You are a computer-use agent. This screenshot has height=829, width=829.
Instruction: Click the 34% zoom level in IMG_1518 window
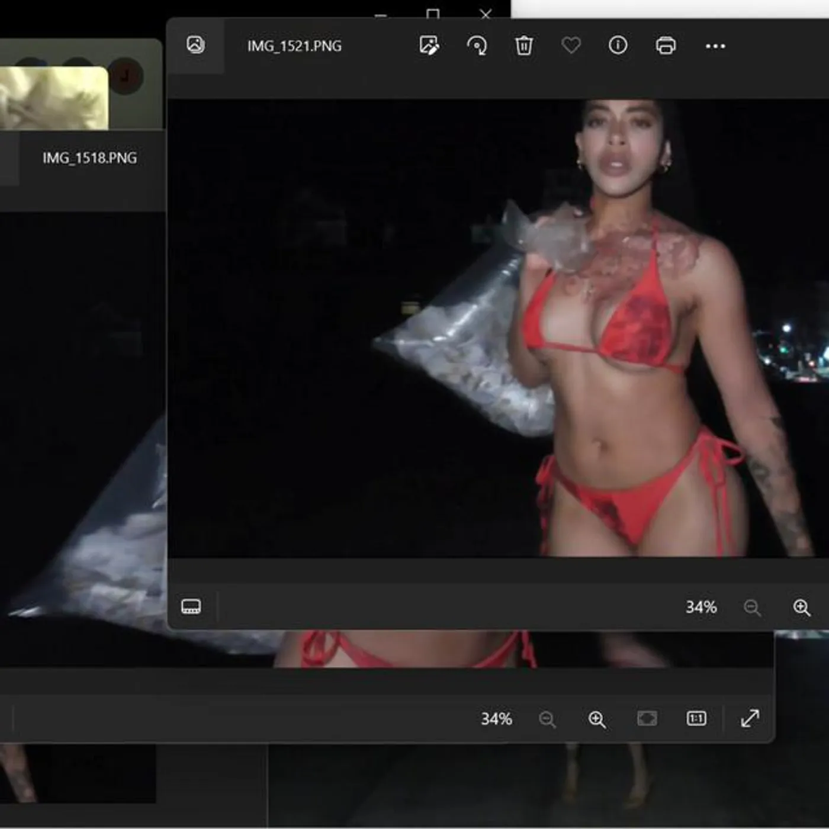(496, 719)
